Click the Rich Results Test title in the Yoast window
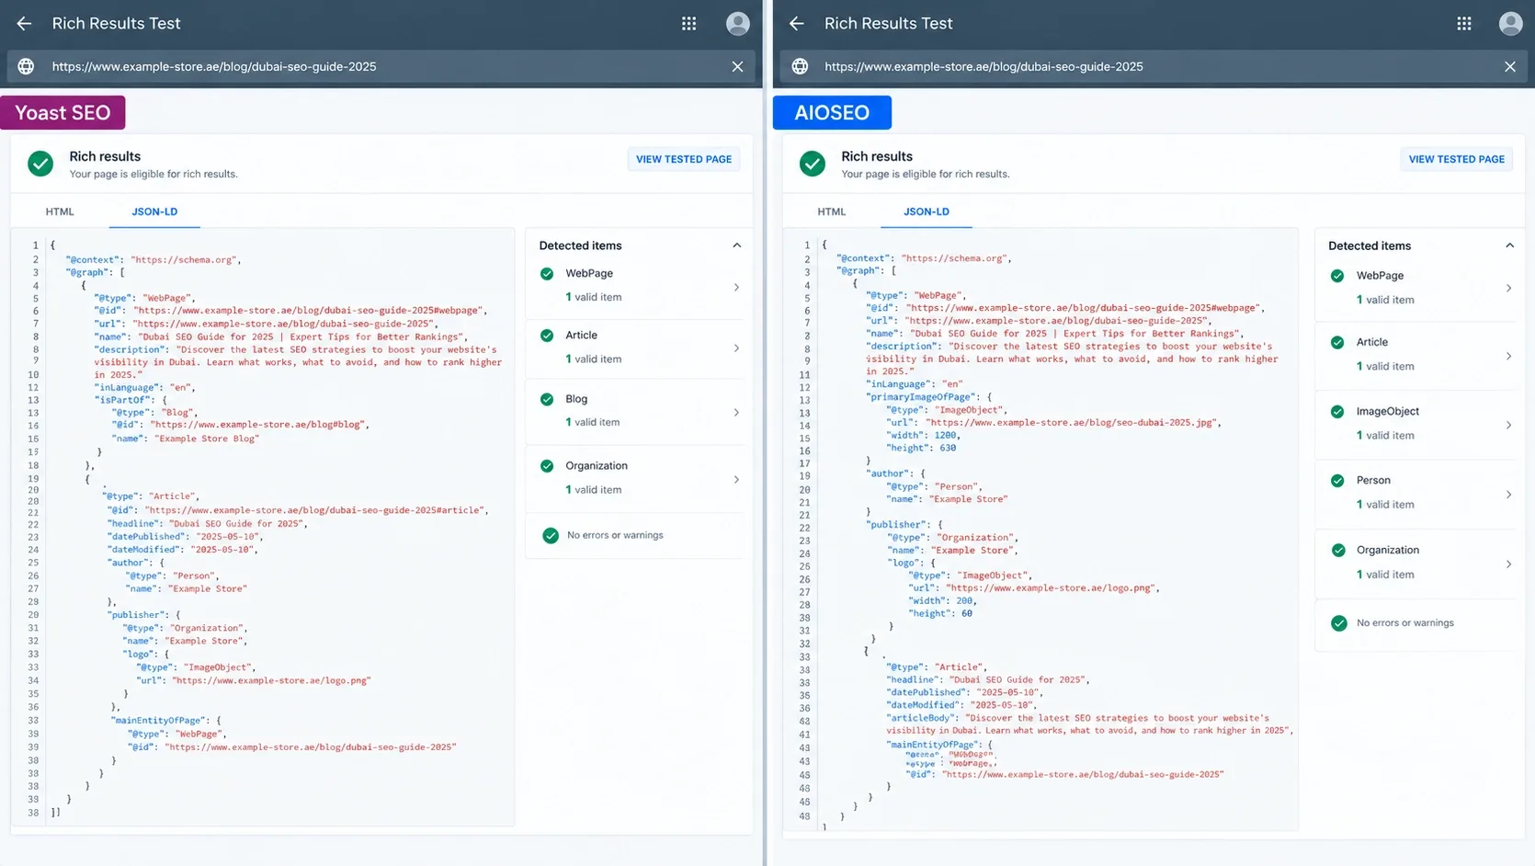Image resolution: width=1535 pixels, height=866 pixels. tap(116, 24)
